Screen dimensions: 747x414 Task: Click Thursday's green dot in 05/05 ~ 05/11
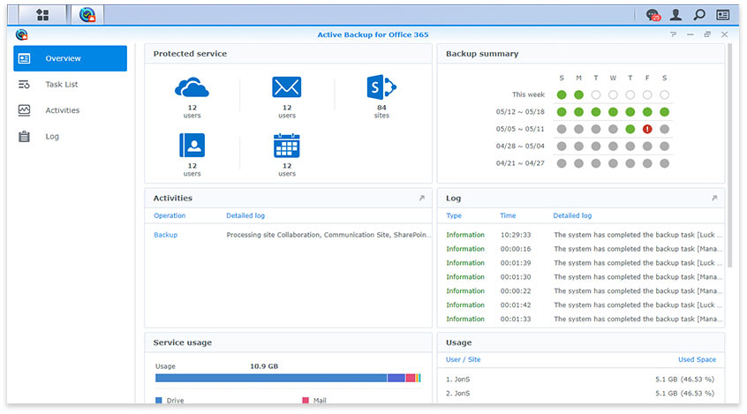coord(630,129)
